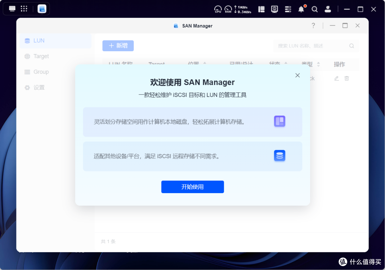385x270 pixels.
Task: Click the 欢迎使用 SAN Manager heading
Action: point(192,82)
